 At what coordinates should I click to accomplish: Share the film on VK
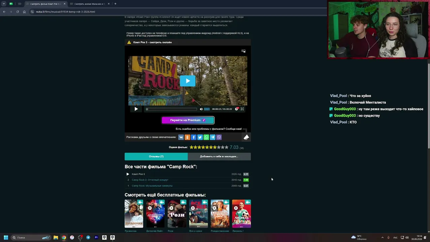pyautogui.click(x=181, y=137)
